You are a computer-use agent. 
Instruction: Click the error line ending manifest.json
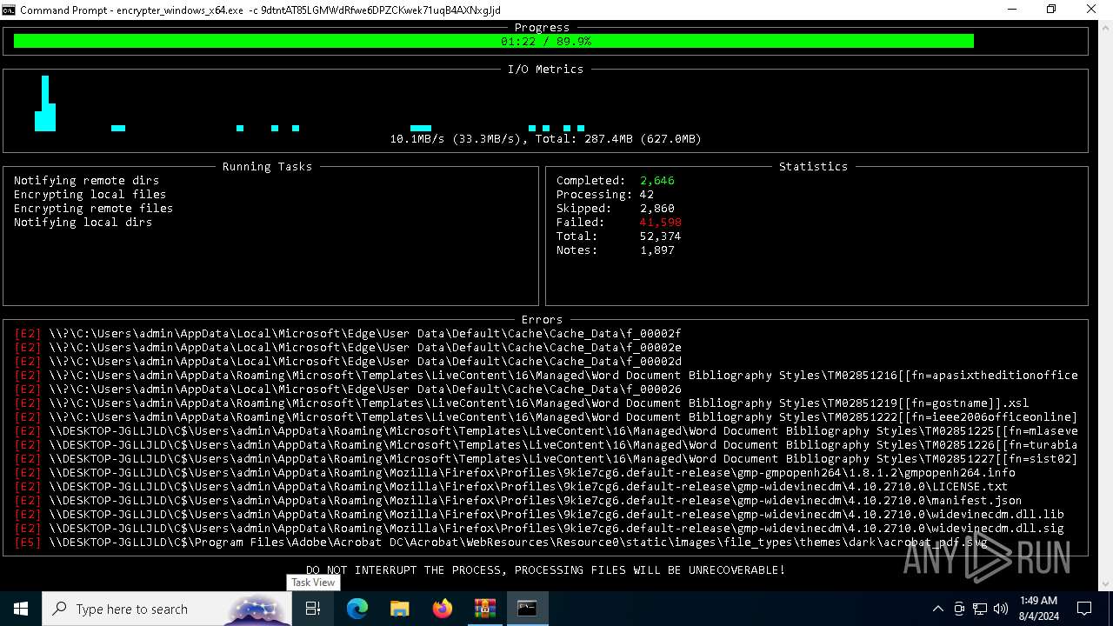click(518, 501)
